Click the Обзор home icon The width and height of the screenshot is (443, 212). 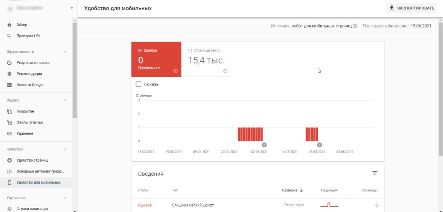tap(9, 25)
